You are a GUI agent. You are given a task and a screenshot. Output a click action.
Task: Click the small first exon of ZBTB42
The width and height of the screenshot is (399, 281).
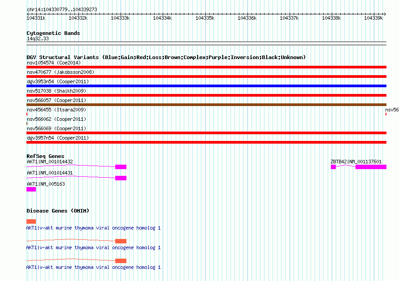coord(334,167)
